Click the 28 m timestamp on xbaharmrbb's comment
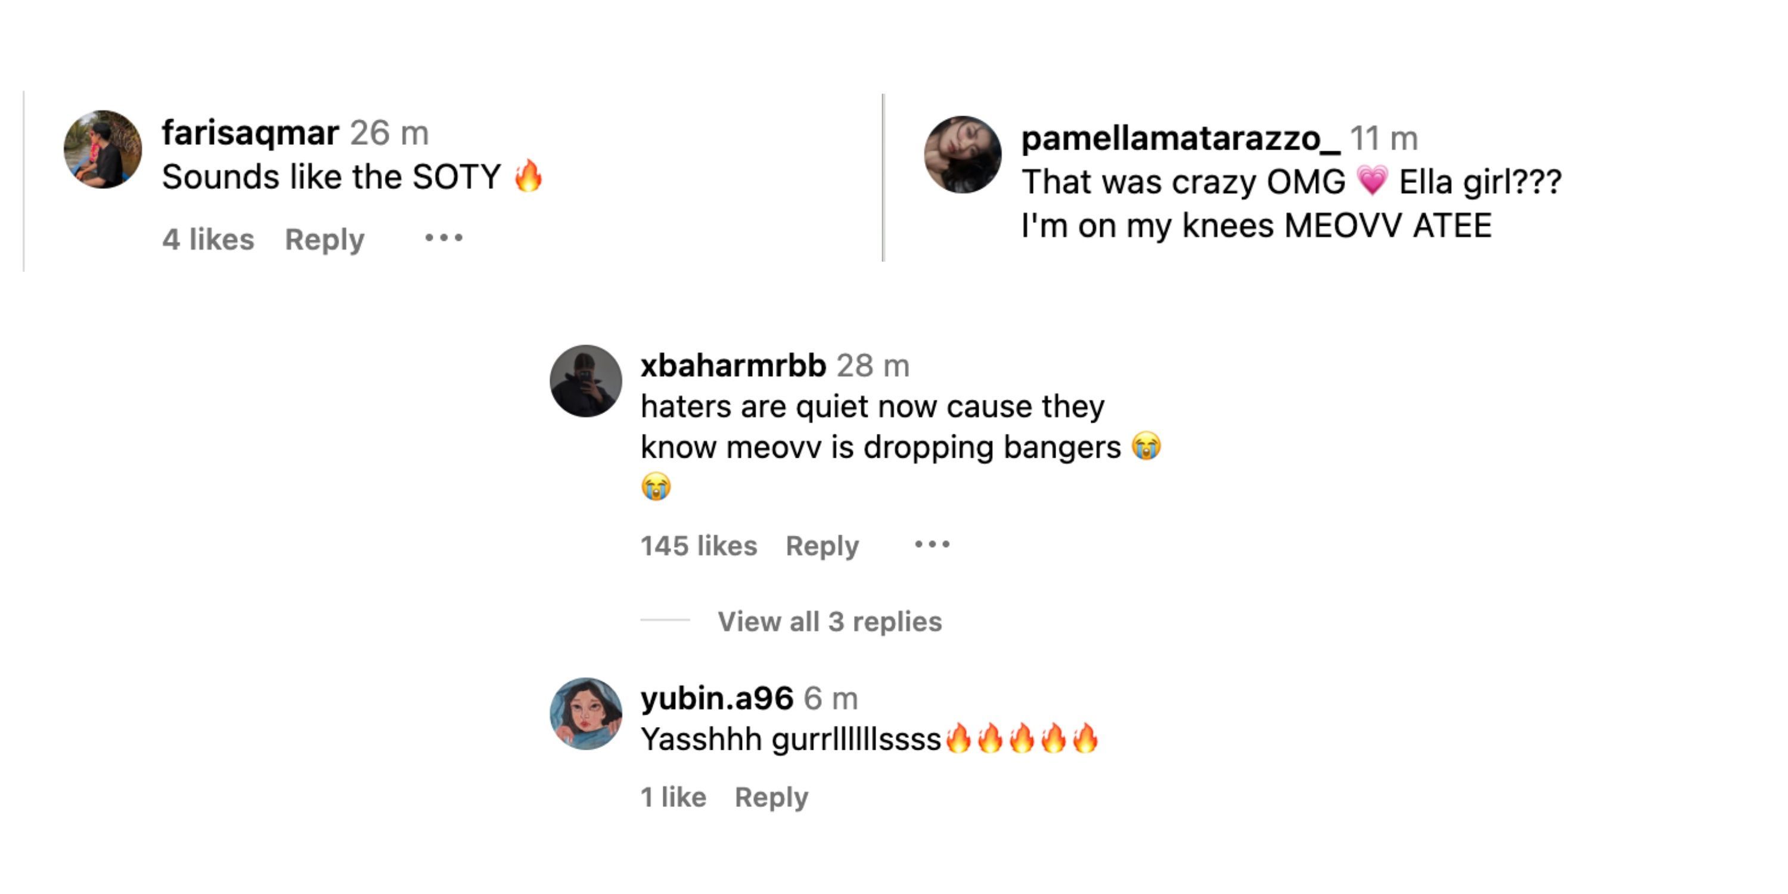This screenshot has height=894, width=1788. pos(873,365)
